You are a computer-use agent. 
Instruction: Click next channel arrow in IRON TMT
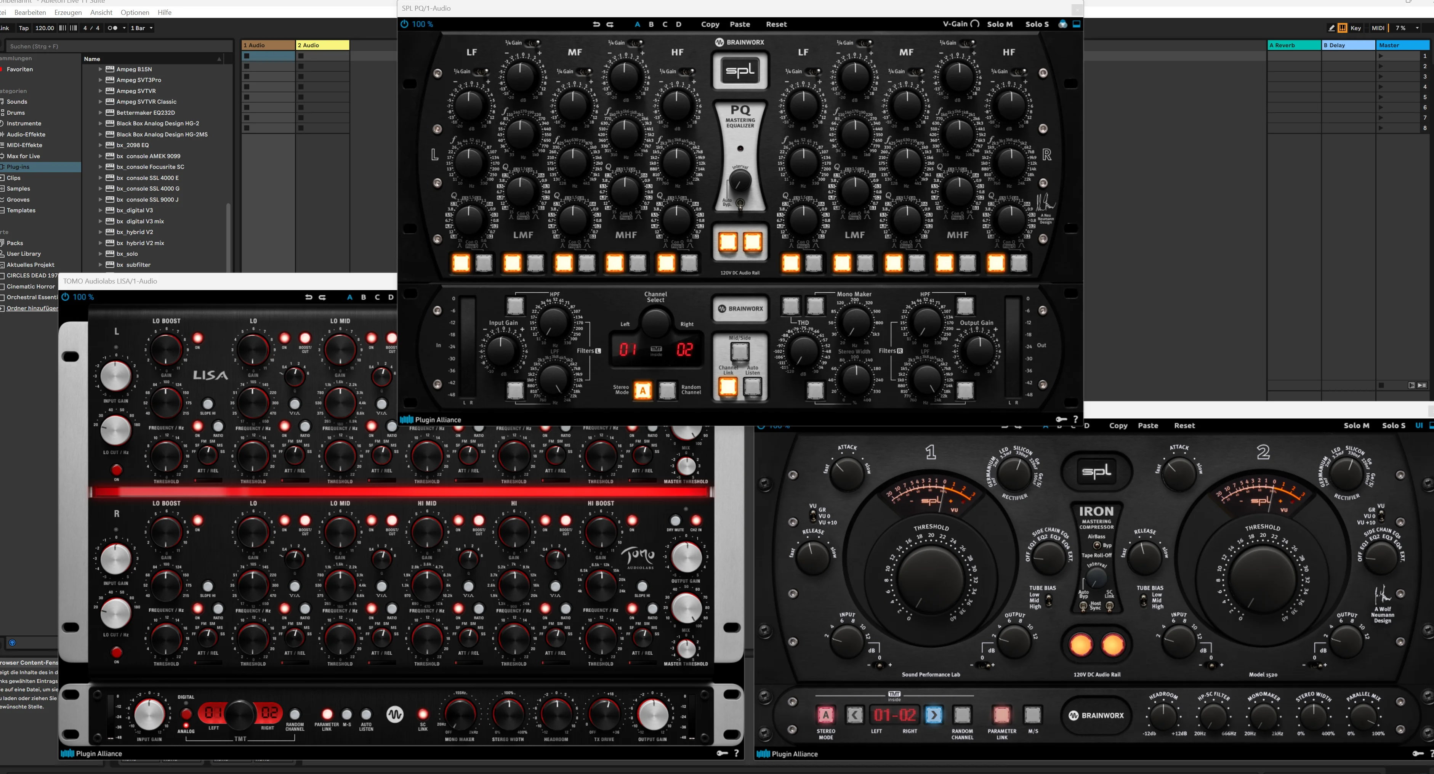coord(934,715)
